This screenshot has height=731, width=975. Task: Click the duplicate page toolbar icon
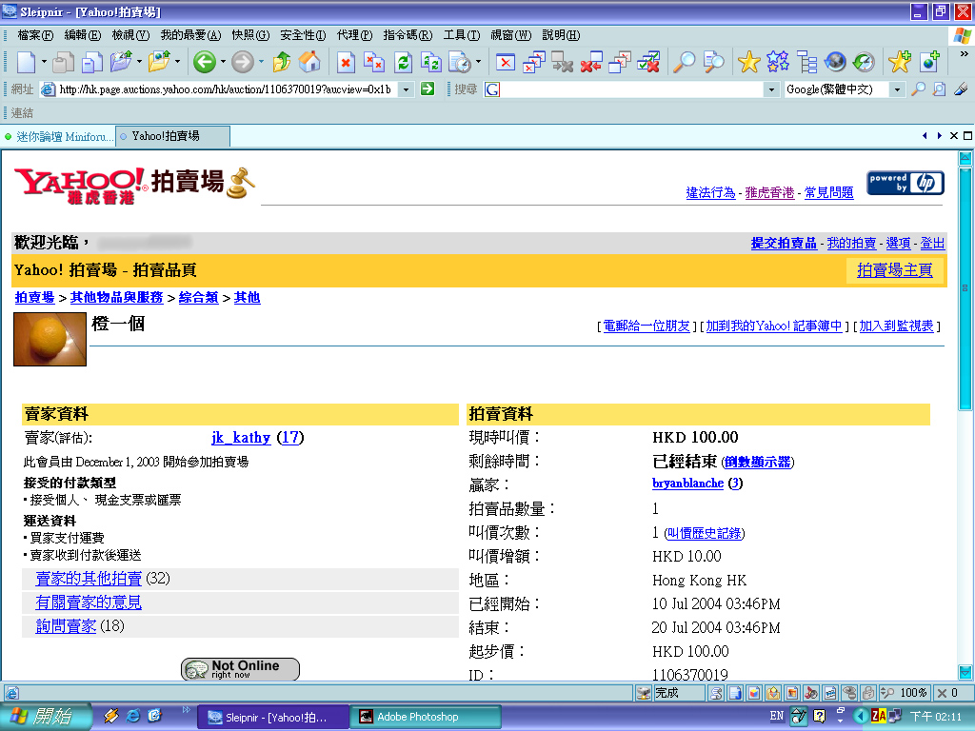(x=92, y=62)
